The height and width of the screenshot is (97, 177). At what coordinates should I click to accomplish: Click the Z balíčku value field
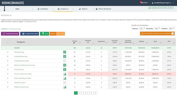point(171,29)
